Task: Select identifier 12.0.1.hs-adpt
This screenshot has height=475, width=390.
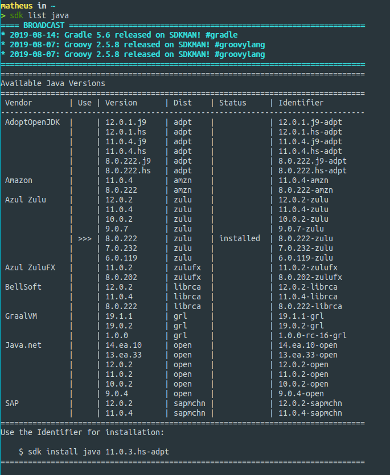Action: click(310, 132)
